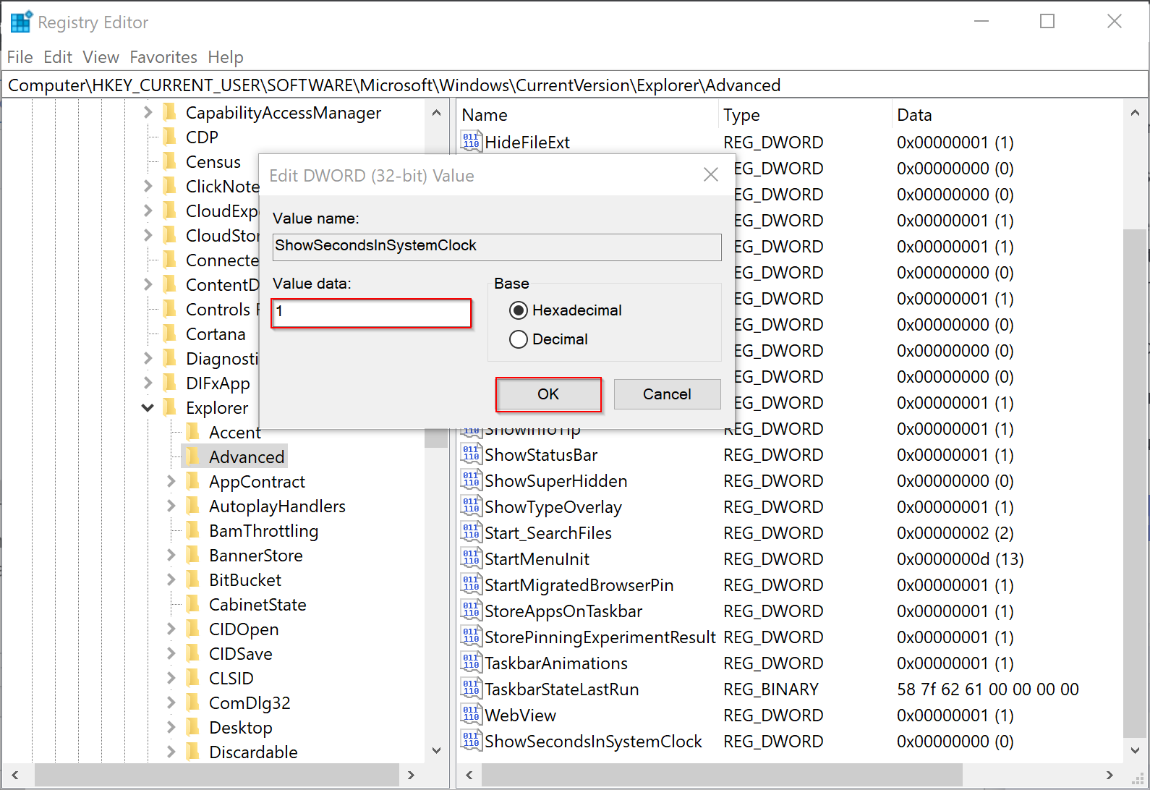Click the Value data input field
1150x790 pixels.
[x=372, y=313]
